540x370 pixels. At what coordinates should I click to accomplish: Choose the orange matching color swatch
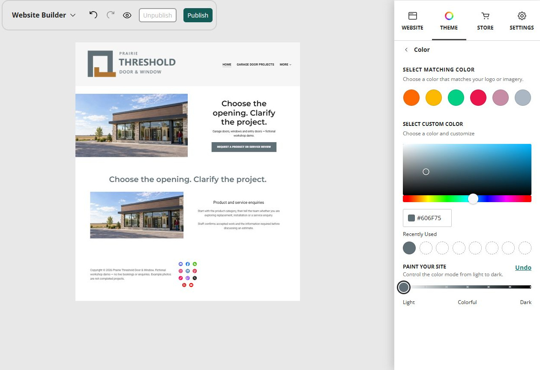[x=411, y=98]
